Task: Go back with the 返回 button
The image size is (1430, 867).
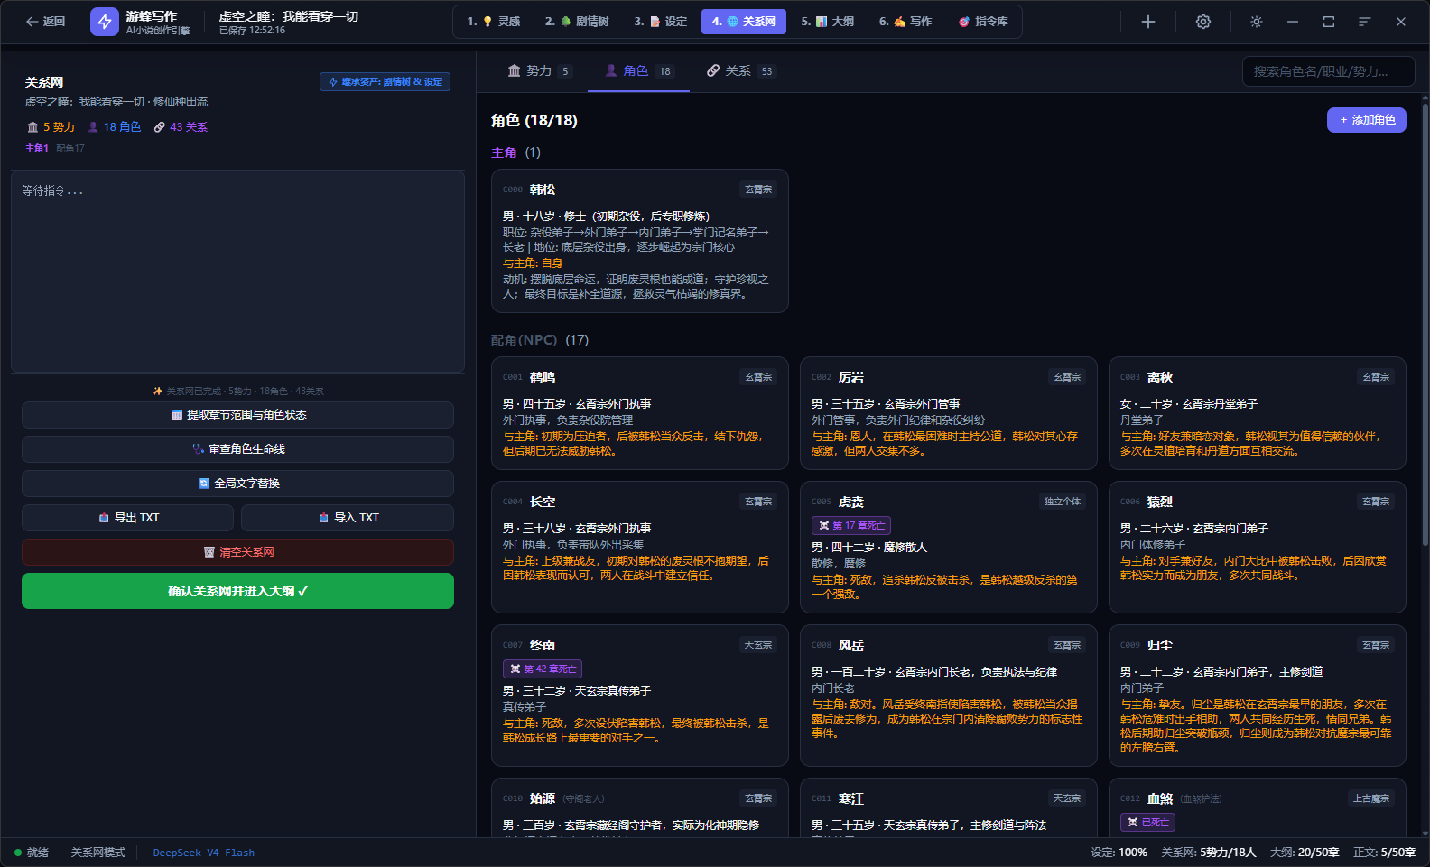Action: coord(46,22)
